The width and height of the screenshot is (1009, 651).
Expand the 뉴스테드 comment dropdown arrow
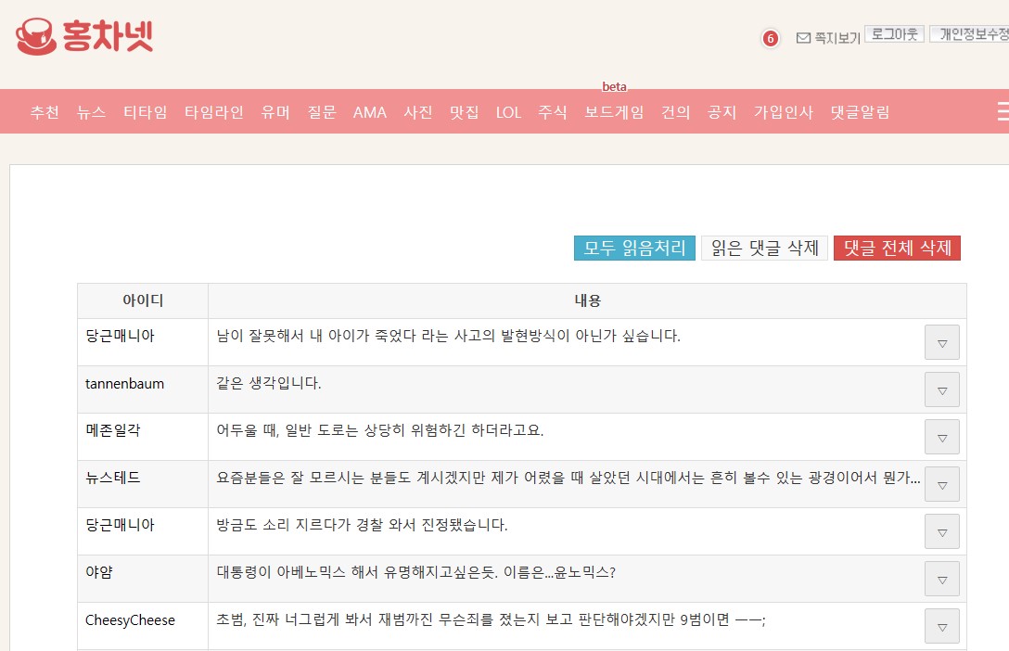point(941,484)
